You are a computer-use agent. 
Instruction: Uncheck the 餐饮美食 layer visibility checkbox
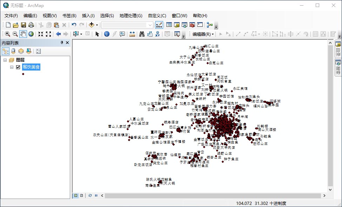(x=18, y=67)
